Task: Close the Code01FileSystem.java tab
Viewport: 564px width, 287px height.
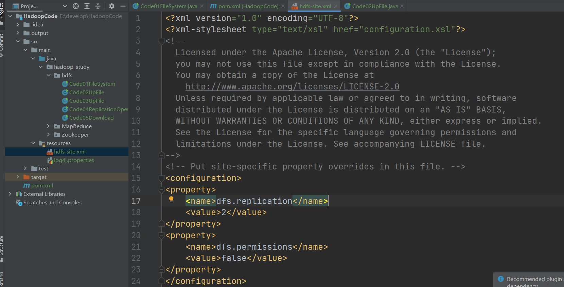Action: point(202,6)
